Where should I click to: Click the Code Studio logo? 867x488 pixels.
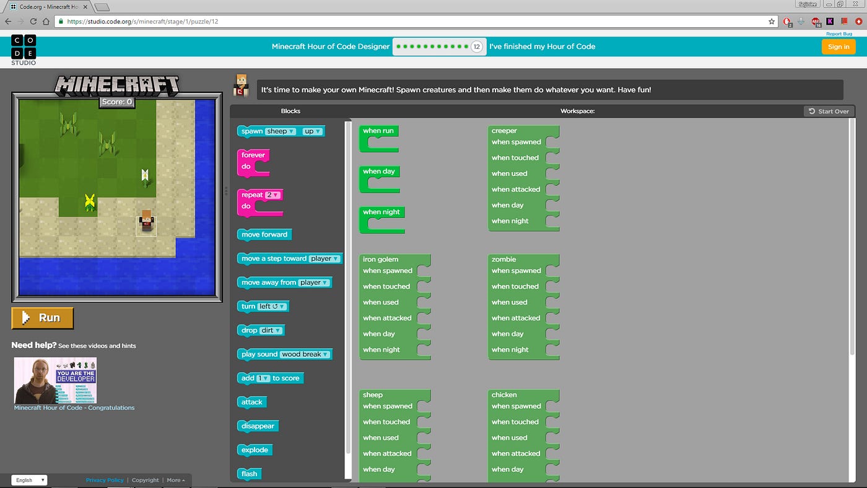24,50
